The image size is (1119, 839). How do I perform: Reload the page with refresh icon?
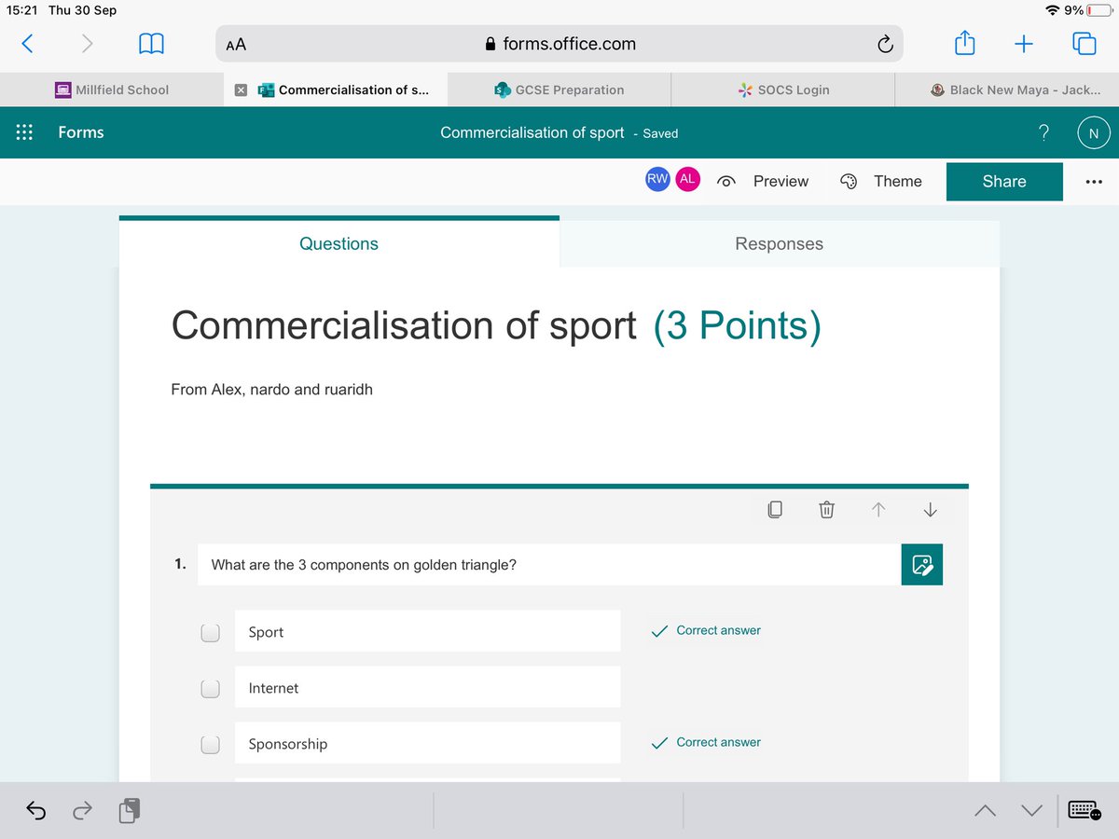(x=885, y=44)
